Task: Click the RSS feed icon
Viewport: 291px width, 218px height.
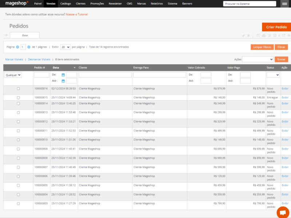Action: click(x=289, y=35)
